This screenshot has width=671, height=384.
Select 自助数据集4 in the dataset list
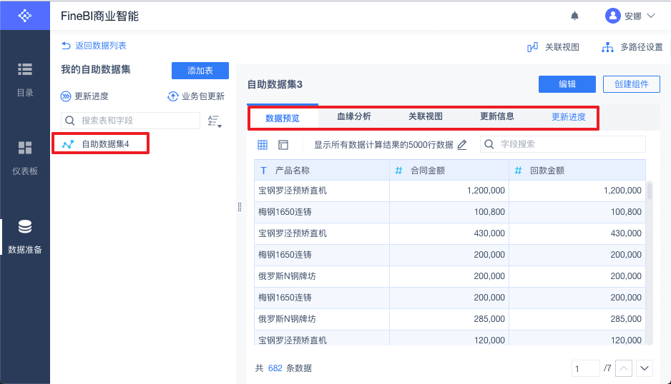pyautogui.click(x=104, y=144)
